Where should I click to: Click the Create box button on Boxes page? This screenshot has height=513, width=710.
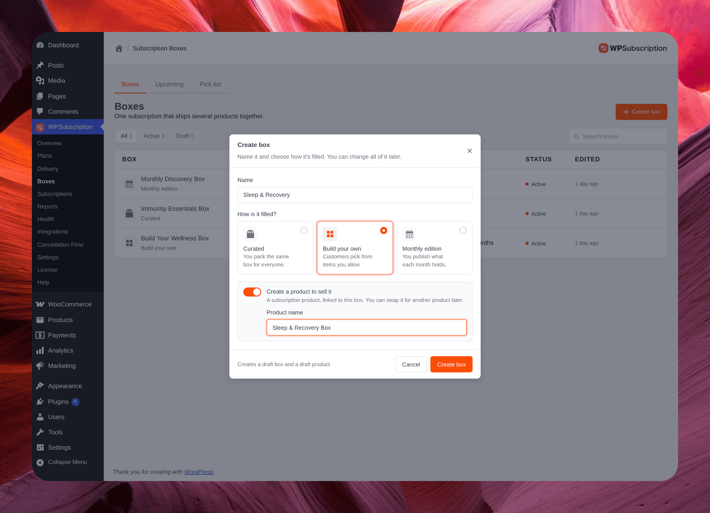(x=641, y=112)
